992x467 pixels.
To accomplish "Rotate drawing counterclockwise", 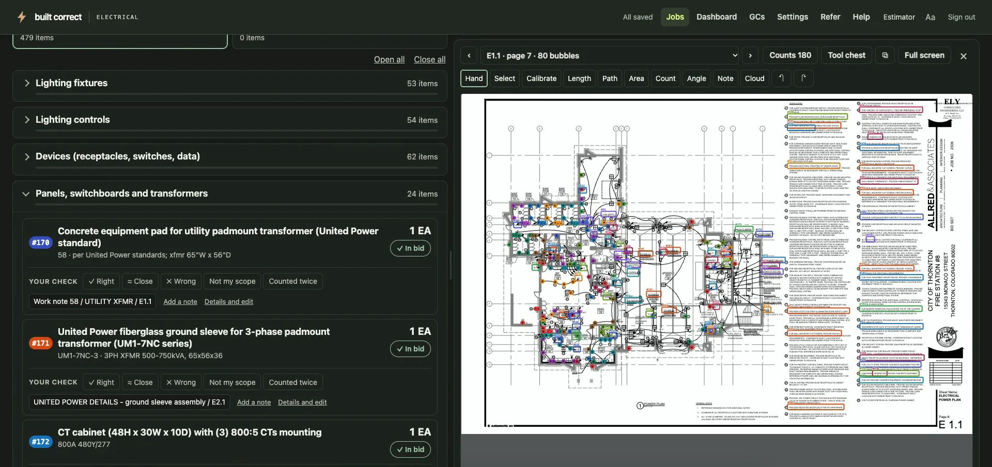I will pyautogui.click(x=781, y=78).
